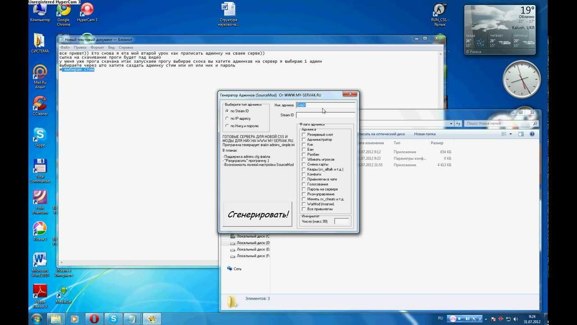Viewport: 577px width, 325px height.
Task: Open Adobe Reader X from the desktop
Action: (x=40, y=296)
